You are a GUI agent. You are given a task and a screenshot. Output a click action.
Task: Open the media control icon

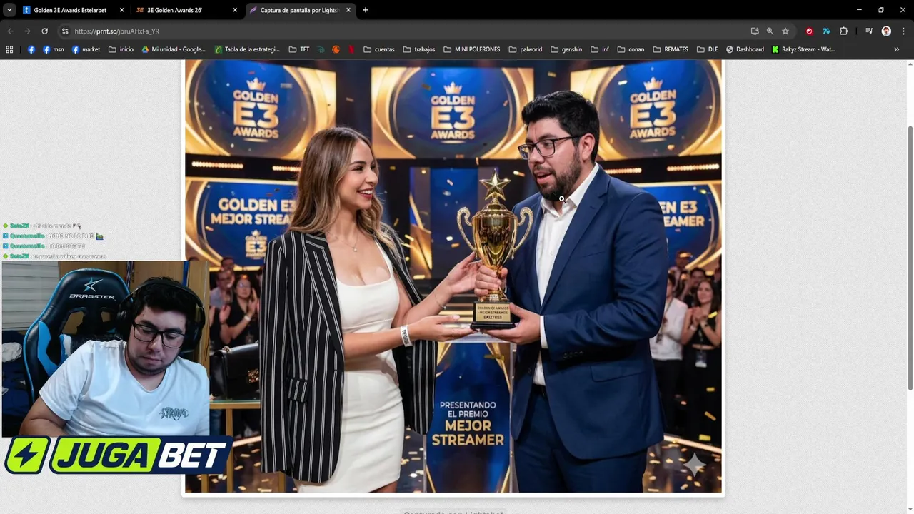tap(869, 31)
